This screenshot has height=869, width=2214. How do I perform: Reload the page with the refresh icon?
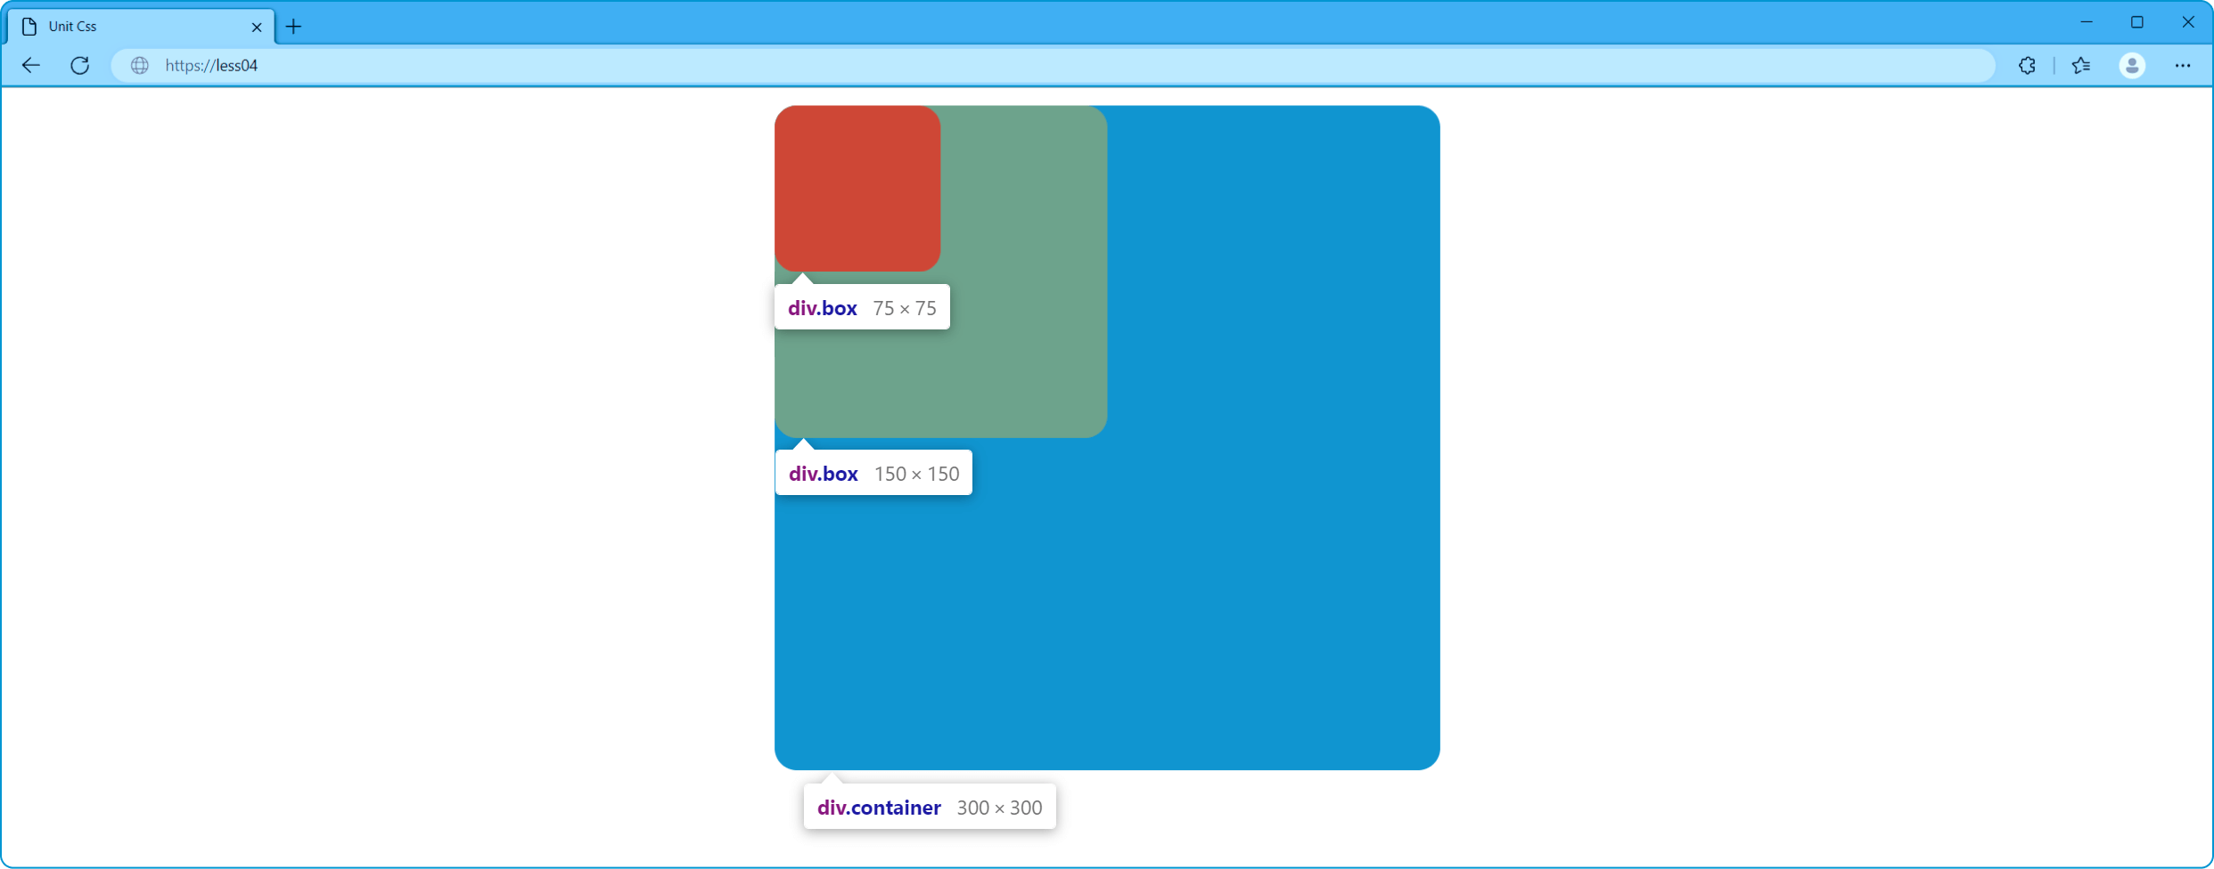coord(80,65)
